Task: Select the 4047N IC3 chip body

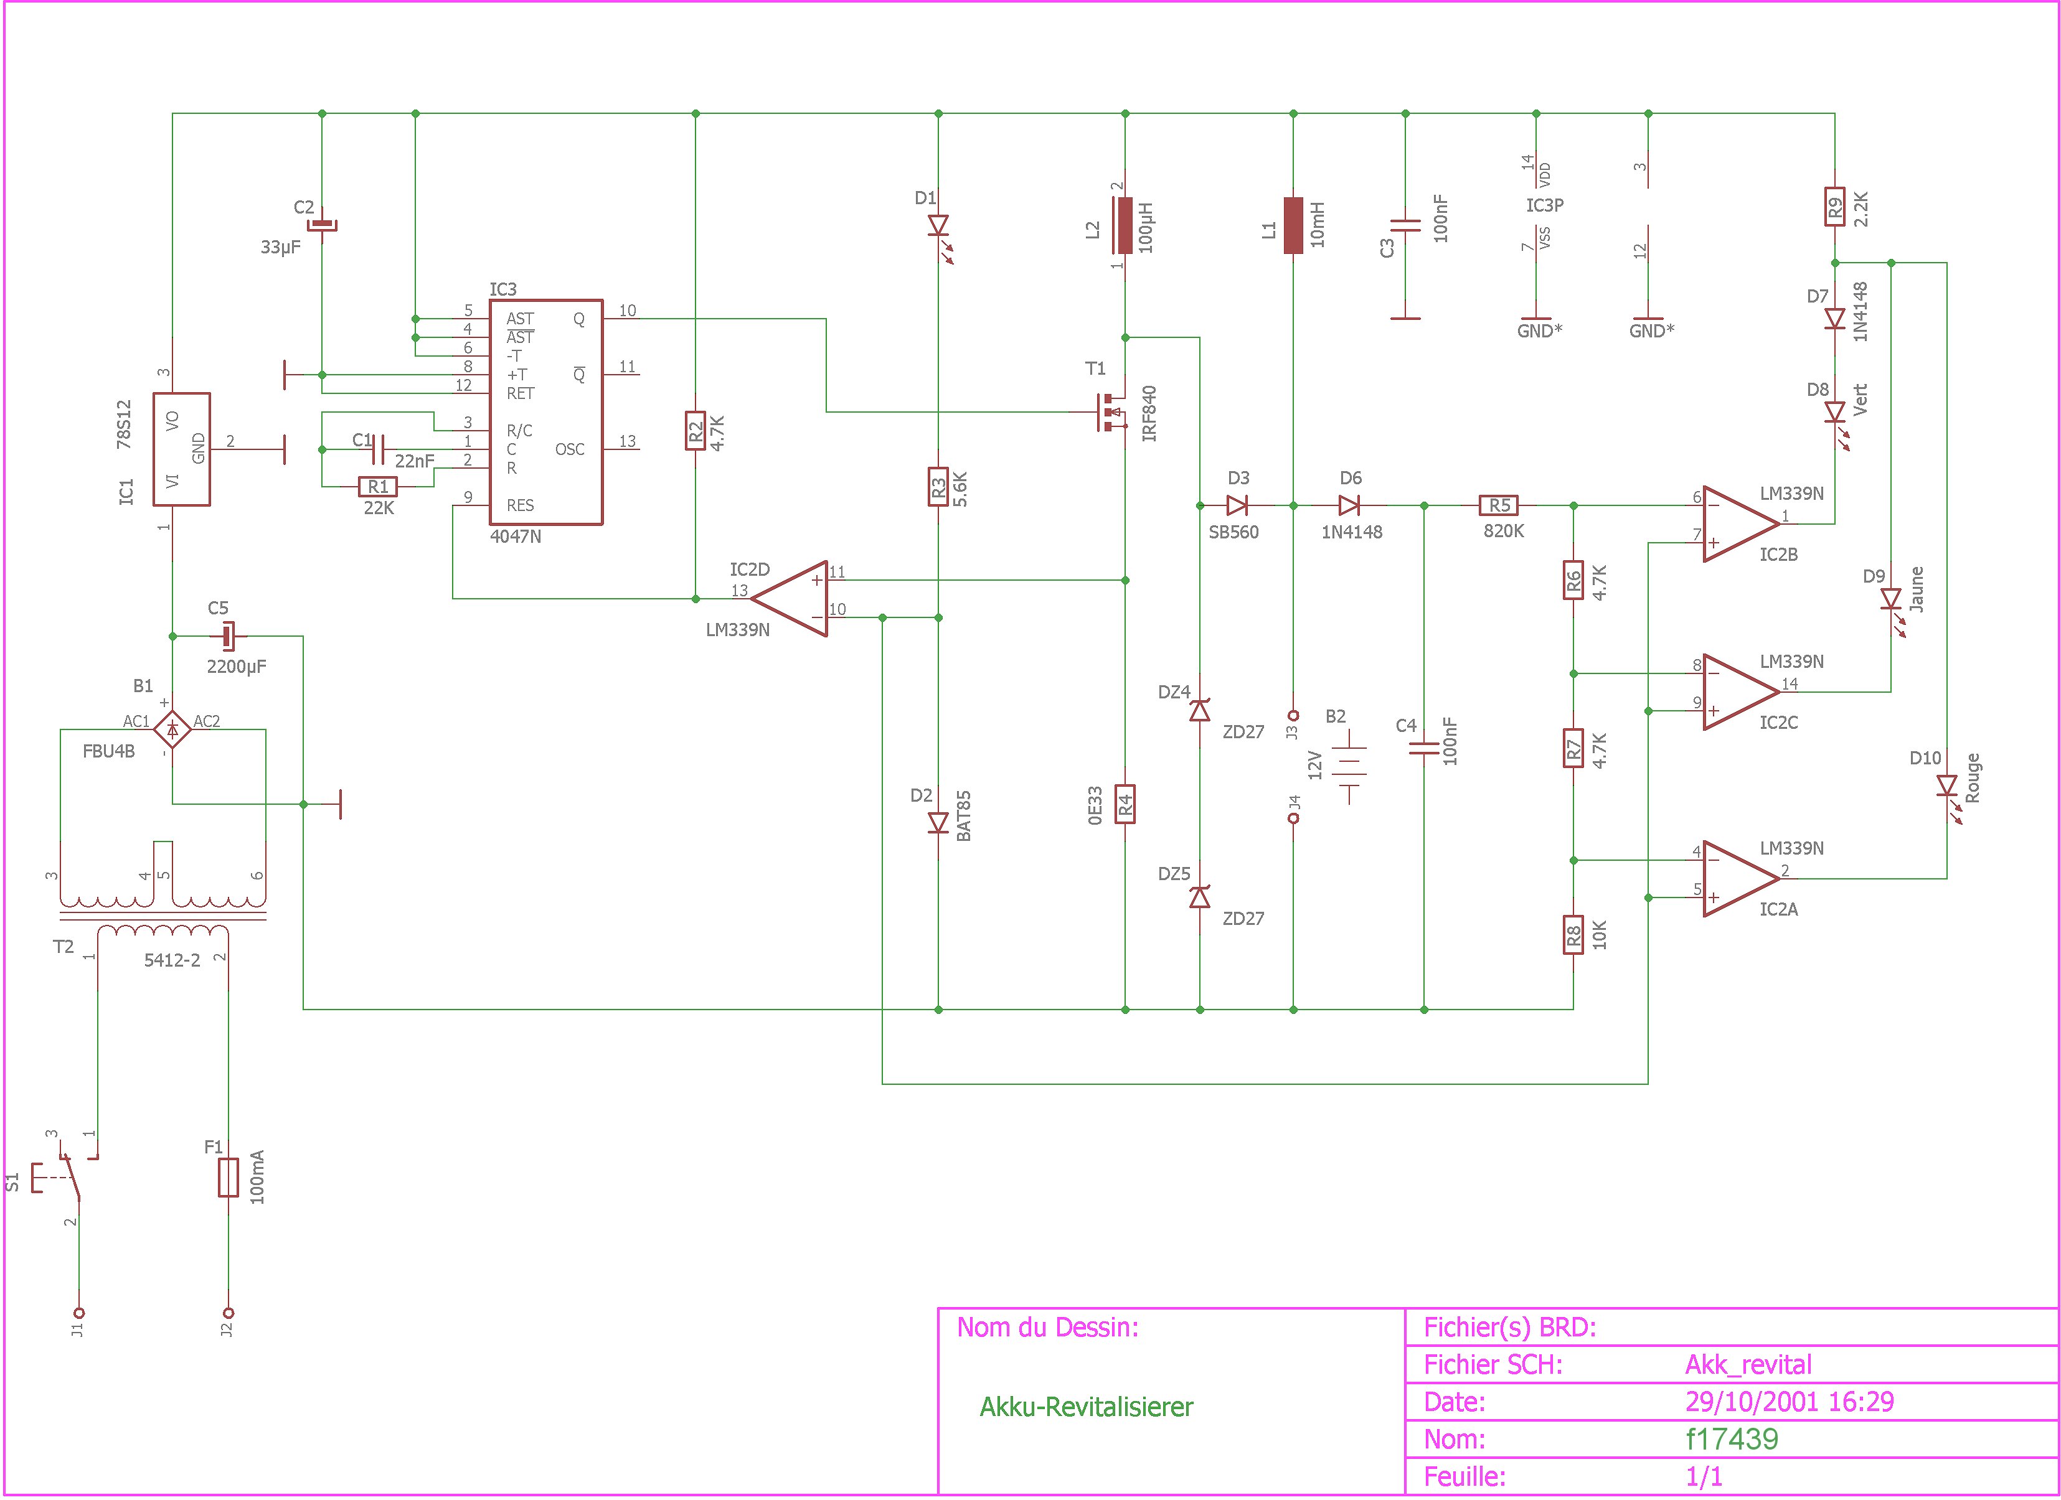Action: tap(545, 411)
